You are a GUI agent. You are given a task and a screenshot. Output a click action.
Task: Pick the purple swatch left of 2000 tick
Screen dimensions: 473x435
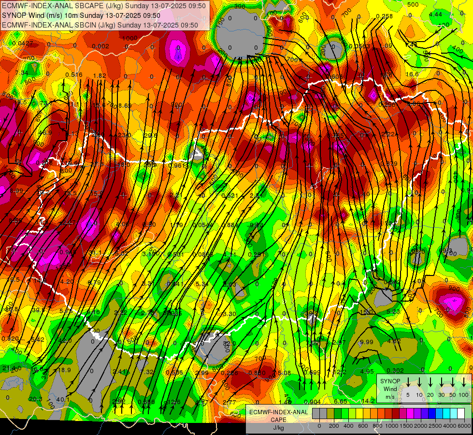tap(417, 413)
